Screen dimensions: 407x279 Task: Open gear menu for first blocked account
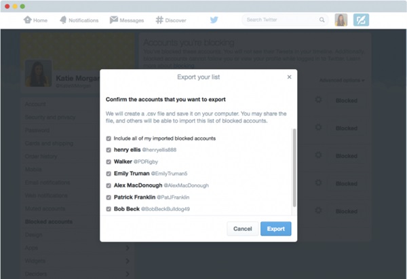[318, 100]
